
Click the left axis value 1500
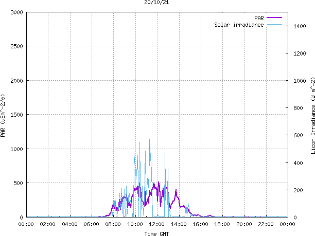(x=16, y=115)
